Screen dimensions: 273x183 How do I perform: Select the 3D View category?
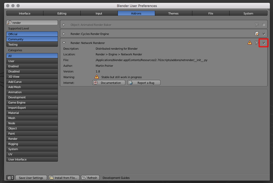point(32,77)
